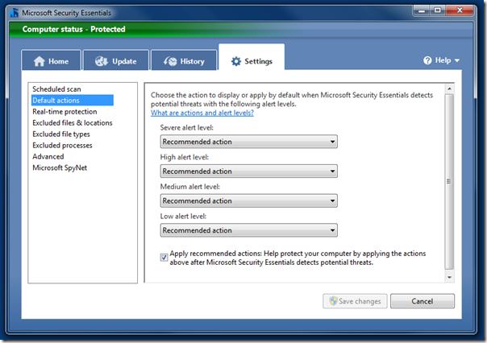Minimize the Security Essentials window
Screen dimensions: 487x343
(422, 10)
